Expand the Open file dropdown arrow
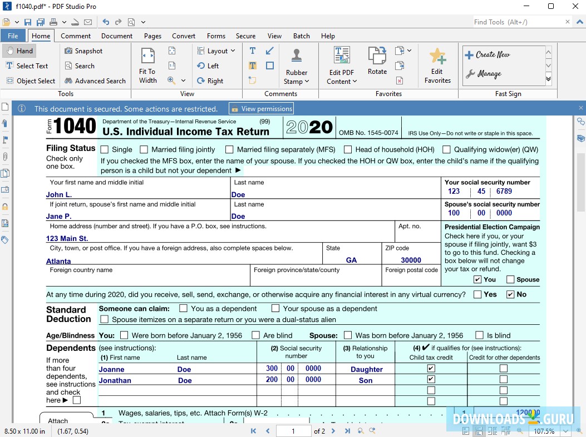This screenshot has height=437, width=586. tap(17, 22)
